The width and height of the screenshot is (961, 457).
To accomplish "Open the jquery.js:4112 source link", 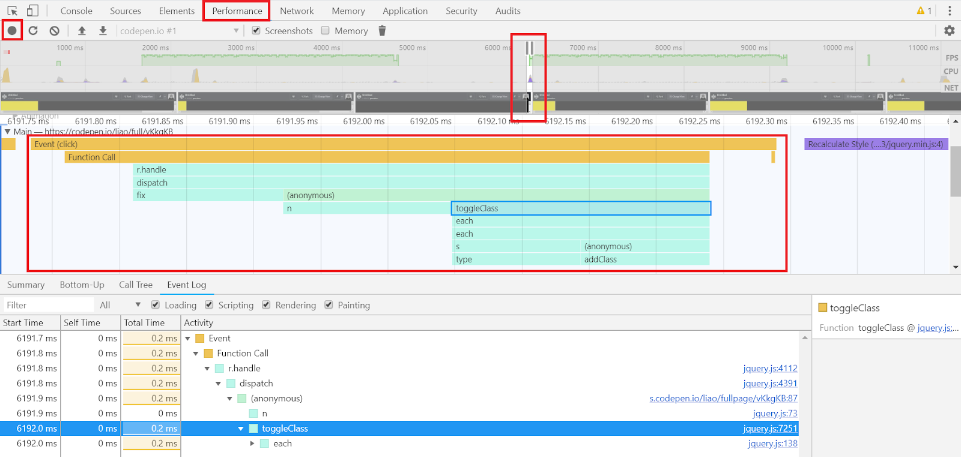I will coord(769,369).
